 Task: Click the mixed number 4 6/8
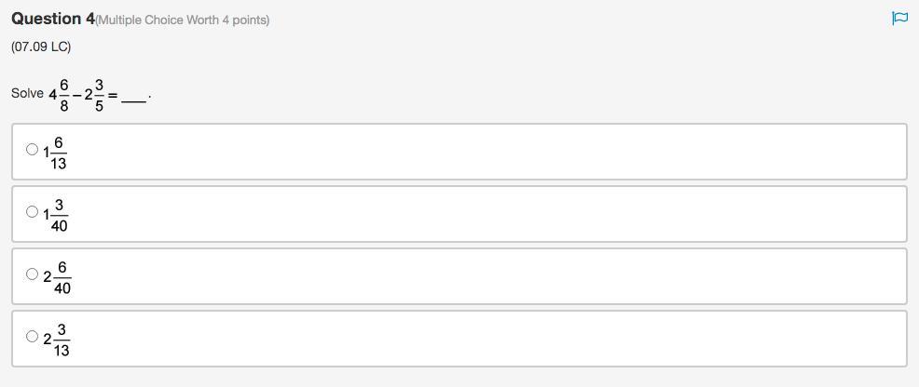point(60,95)
